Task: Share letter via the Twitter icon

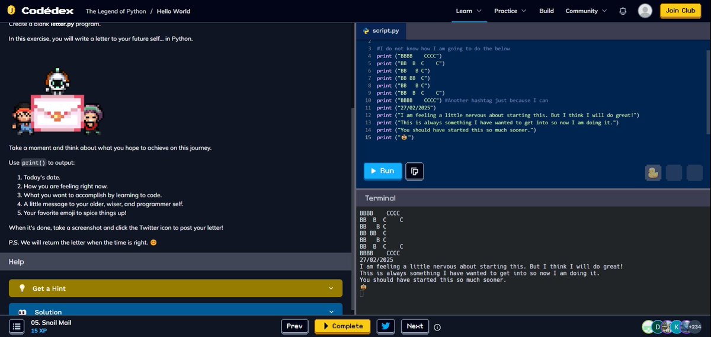Action: tap(386, 326)
